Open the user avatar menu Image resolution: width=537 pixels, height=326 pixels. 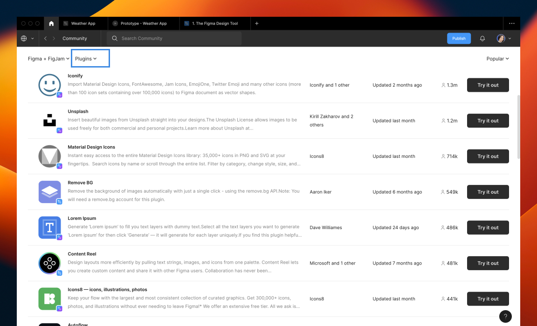(501, 38)
